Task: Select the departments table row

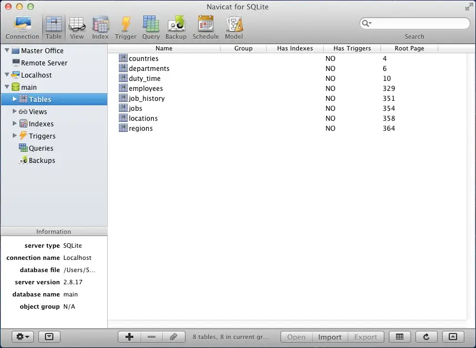Action: [x=287, y=68]
